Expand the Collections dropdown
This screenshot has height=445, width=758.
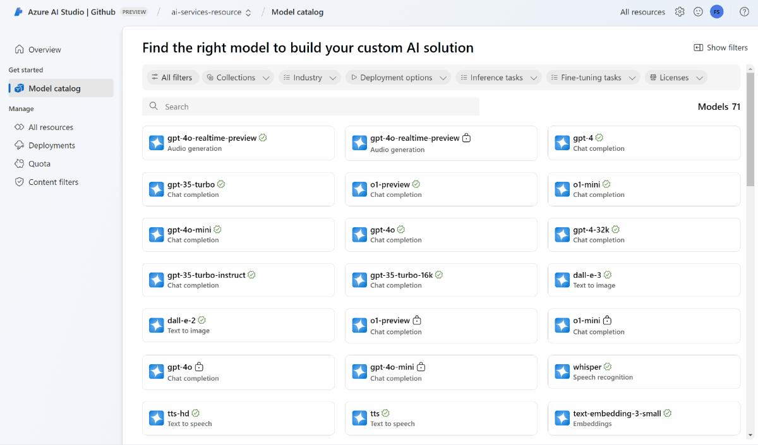pos(238,78)
